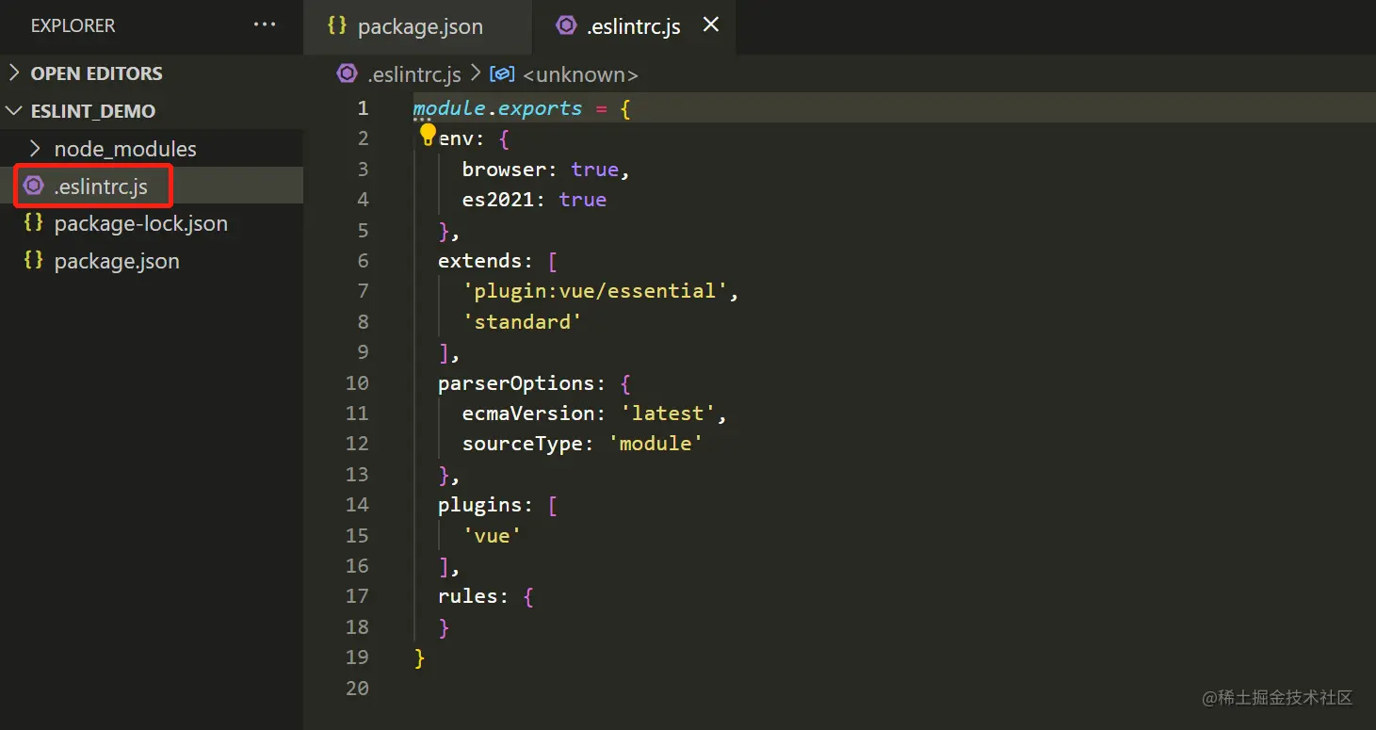The image size is (1376, 730).
Task: Click the 'standard' string on line 8
Action: (x=522, y=322)
